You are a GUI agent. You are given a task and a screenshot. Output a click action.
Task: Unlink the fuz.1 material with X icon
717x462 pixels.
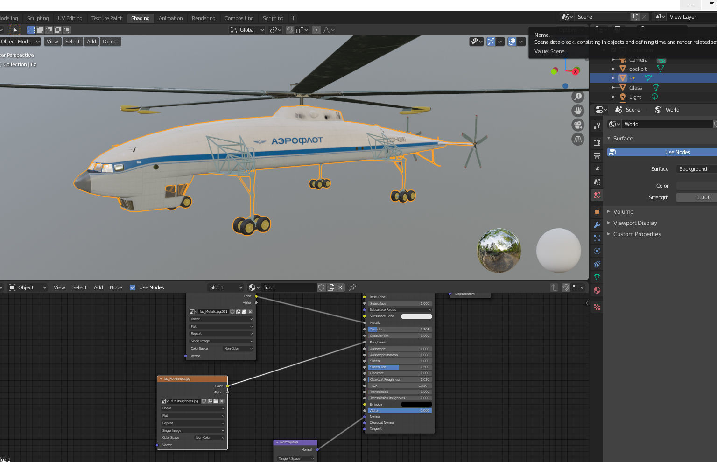[x=340, y=287]
